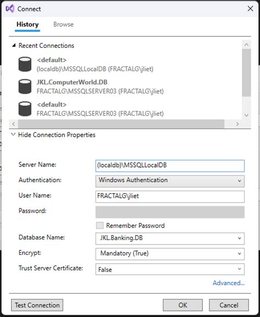260x317 pixels.
Task: Click horizontal scroll right arrow
Action: (x=238, y=124)
